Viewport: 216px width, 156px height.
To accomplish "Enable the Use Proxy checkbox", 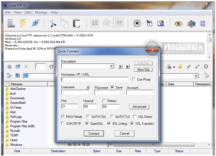I will (x=134, y=80).
